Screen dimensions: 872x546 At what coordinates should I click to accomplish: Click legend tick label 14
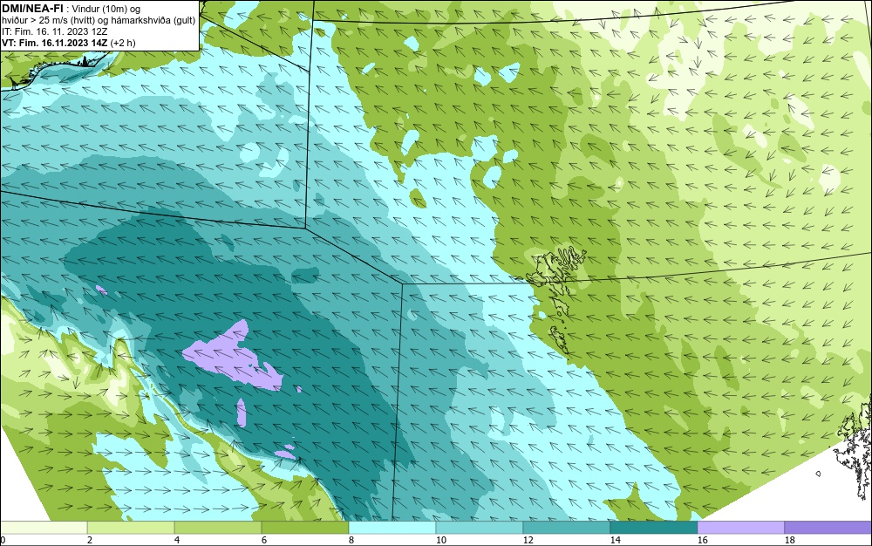(615, 540)
